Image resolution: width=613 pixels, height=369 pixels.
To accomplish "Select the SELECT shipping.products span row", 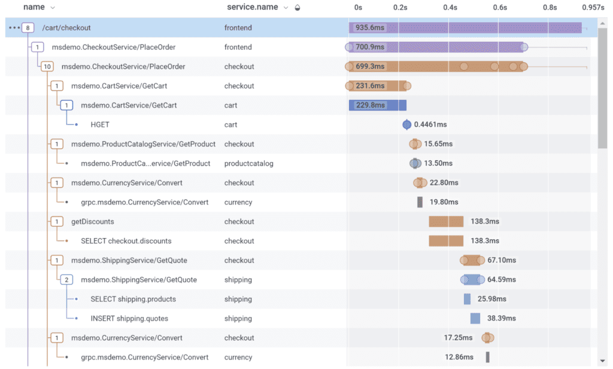I will (x=133, y=299).
